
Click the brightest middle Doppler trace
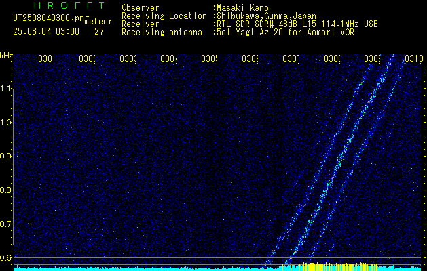point(339,162)
